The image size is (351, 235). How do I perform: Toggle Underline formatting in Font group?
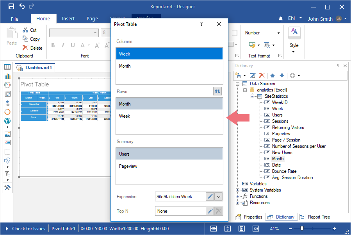click(72, 45)
